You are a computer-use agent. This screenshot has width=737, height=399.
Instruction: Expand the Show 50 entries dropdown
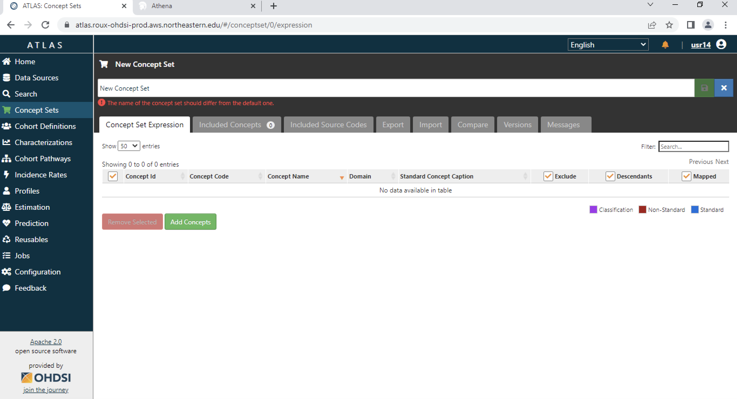[x=129, y=146]
